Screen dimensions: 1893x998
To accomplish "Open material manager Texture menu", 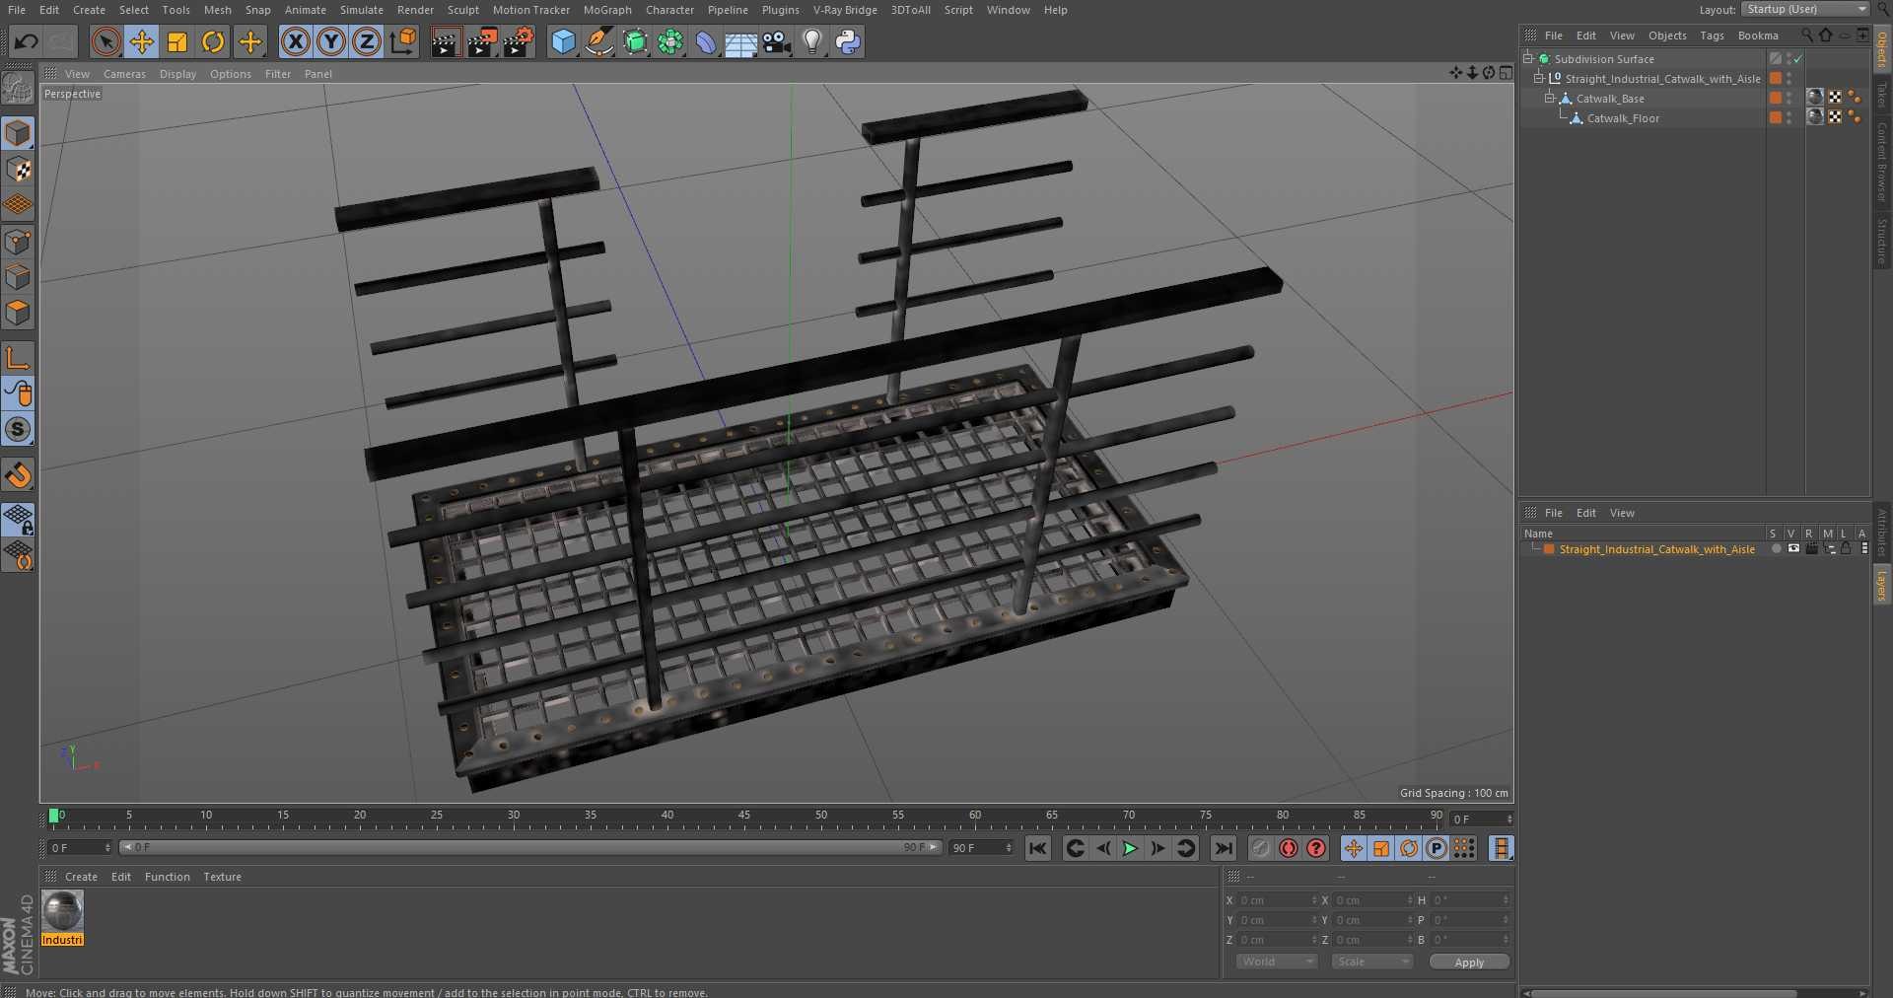I will click(x=222, y=877).
